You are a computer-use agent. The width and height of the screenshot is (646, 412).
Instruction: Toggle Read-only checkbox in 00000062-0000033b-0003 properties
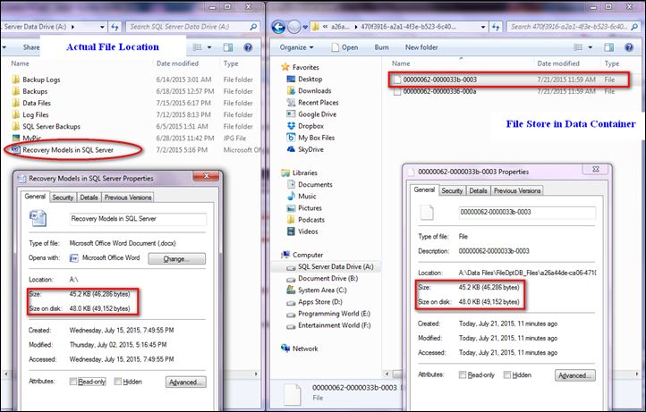click(x=463, y=375)
